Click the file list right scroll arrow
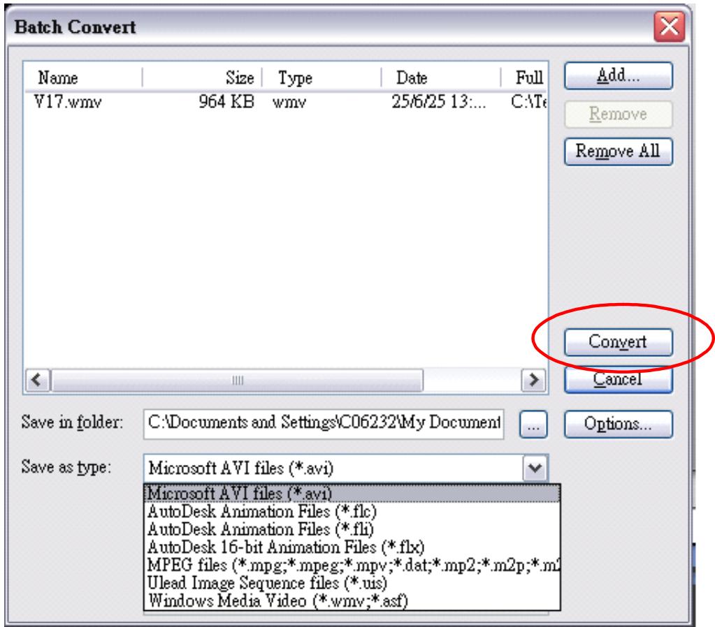Viewport: 715px width, 627px height. pyautogui.click(x=533, y=380)
